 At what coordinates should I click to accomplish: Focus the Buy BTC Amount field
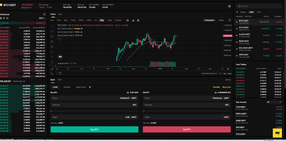95,105
